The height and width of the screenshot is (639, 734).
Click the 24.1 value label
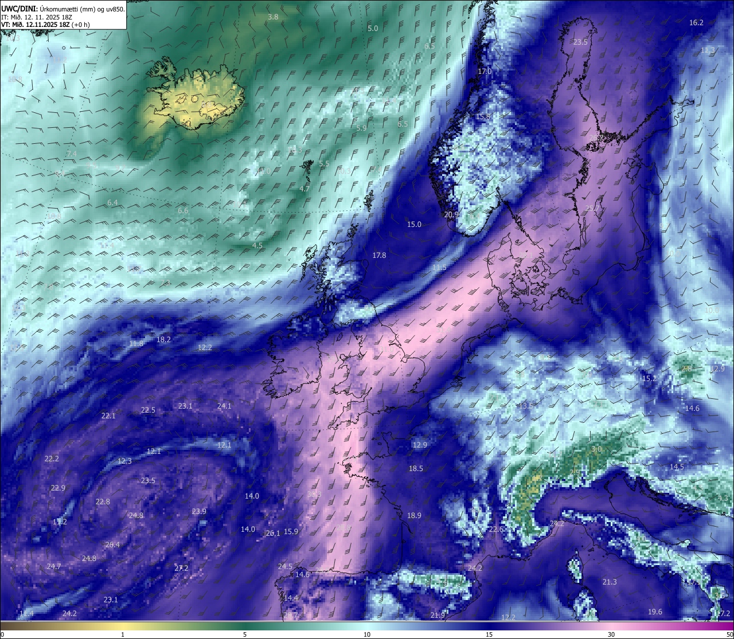pyautogui.click(x=224, y=406)
